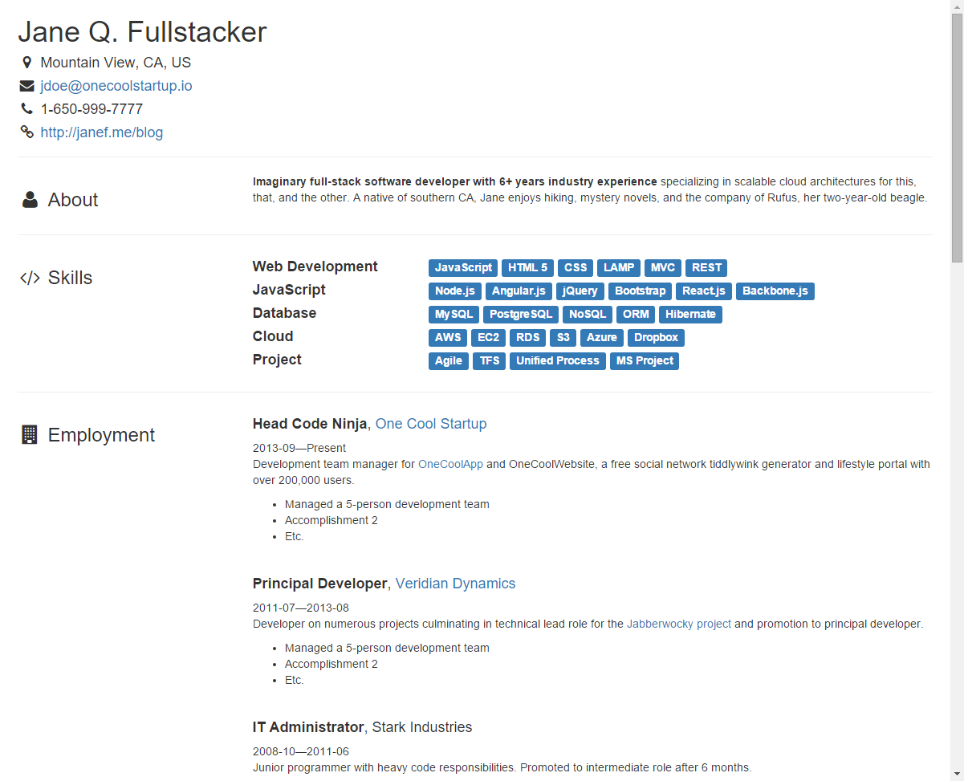Click the building icon beside Employment
Viewport: 964px width, 781px height.
(30, 435)
